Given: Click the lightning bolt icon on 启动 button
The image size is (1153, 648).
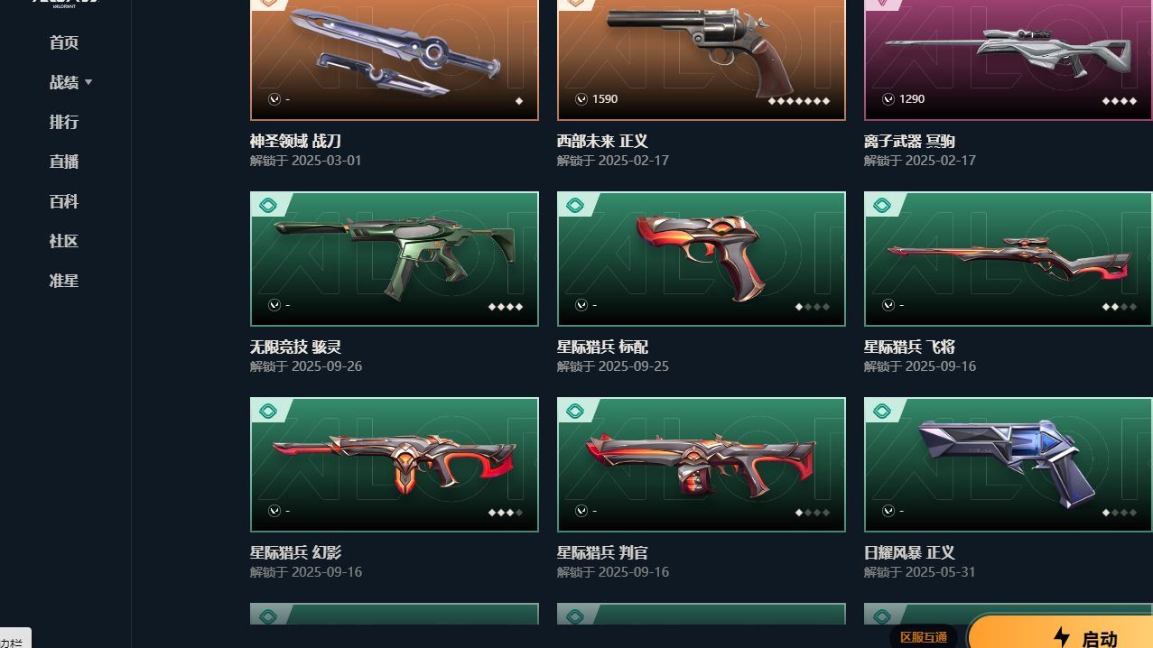Looking at the screenshot, I should click(x=1062, y=638).
